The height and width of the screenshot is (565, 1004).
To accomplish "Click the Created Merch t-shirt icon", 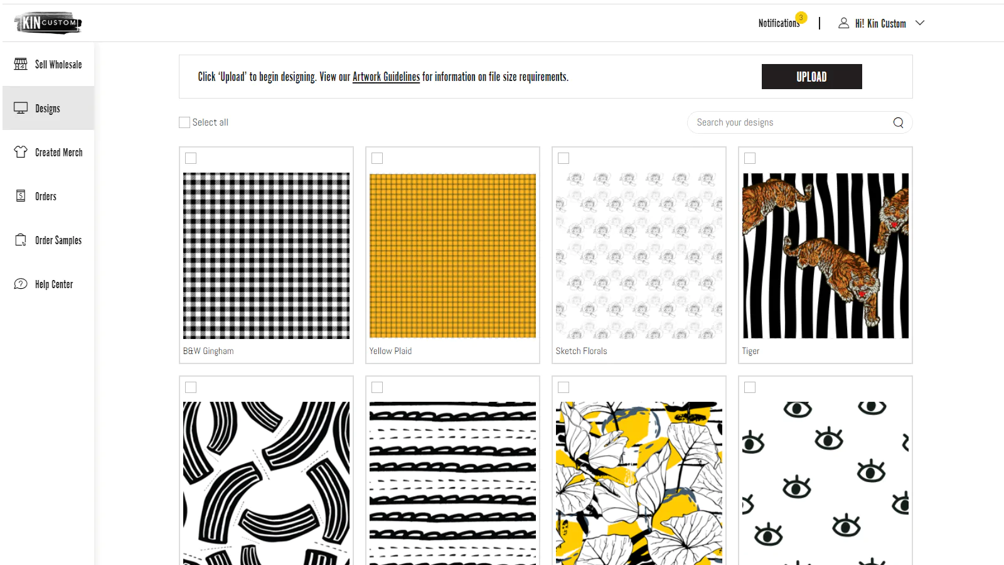I will (21, 152).
